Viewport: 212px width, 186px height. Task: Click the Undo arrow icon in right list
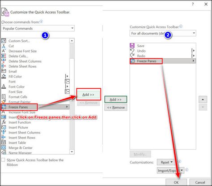pyautogui.click(x=132, y=51)
